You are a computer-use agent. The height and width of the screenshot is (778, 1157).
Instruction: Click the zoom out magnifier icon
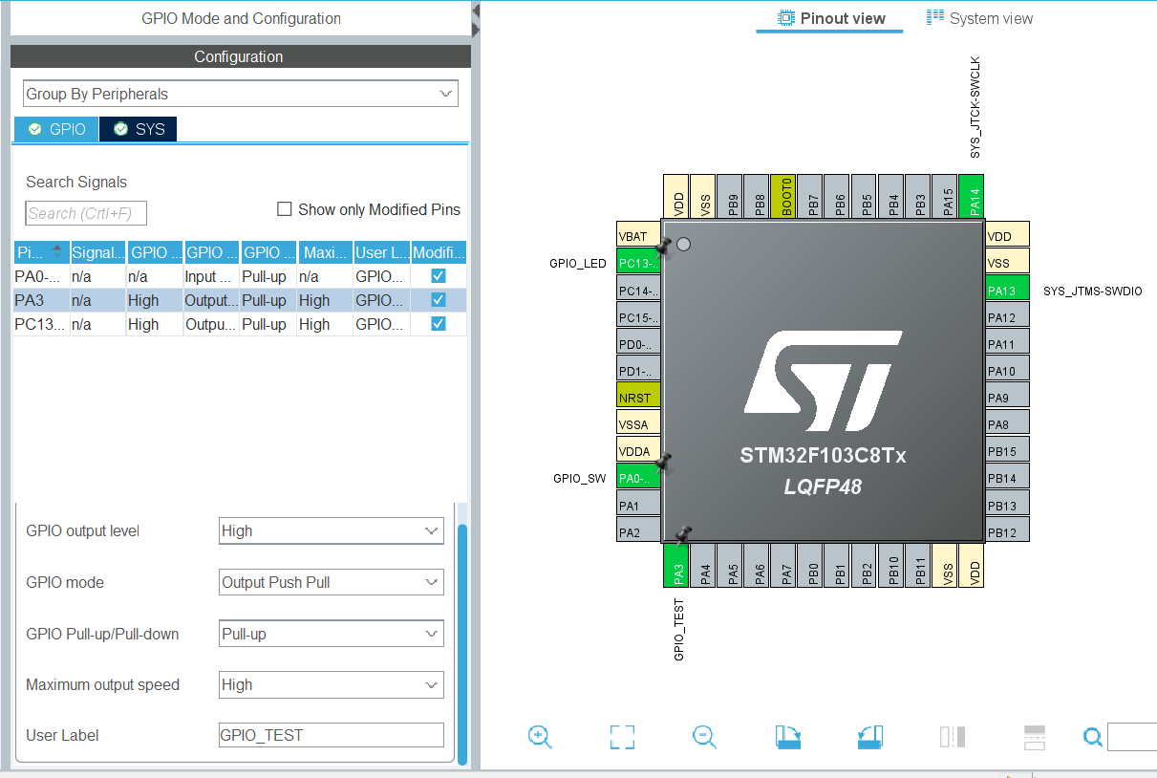point(704,736)
